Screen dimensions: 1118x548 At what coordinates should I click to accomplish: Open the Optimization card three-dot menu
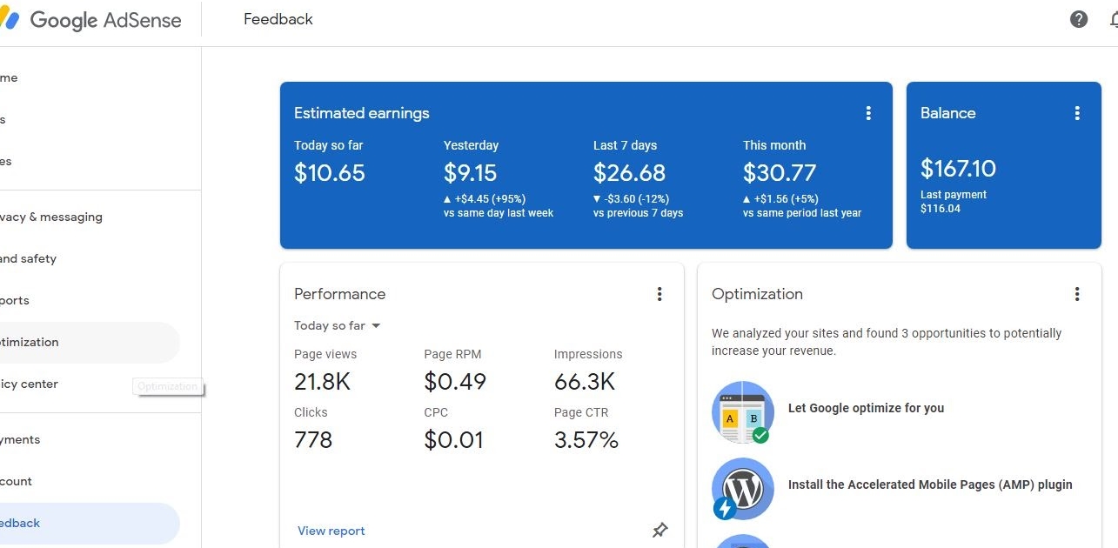tap(1077, 294)
